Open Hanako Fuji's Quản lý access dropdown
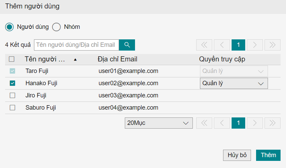 (234, 83)
